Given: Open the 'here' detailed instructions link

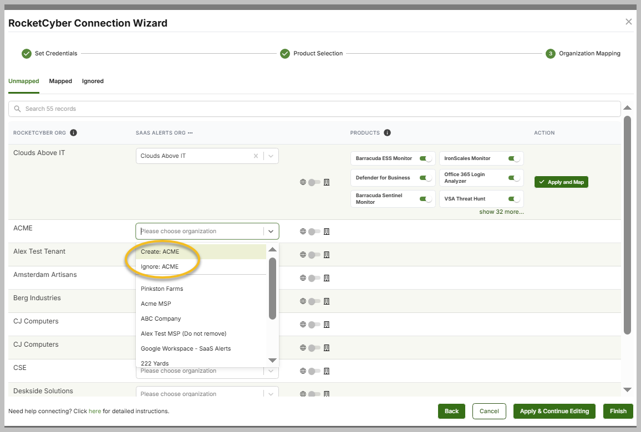Looking at the screenshot, I should coord(95,411).
